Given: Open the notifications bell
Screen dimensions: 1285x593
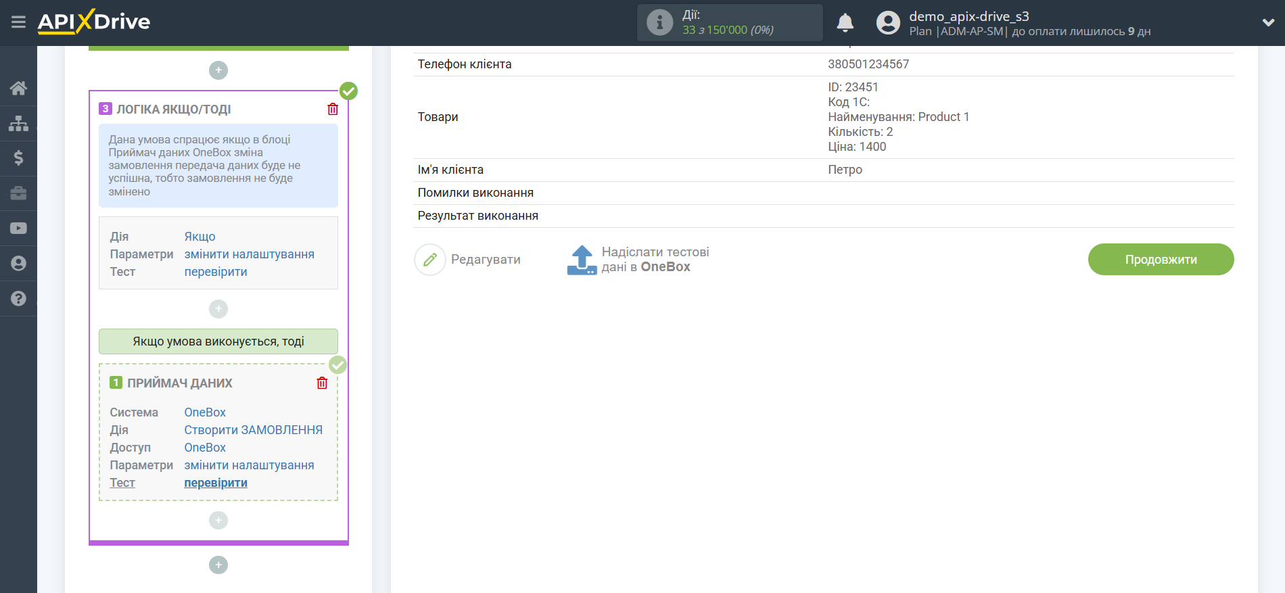Looking at the screenshot, I should click(x=845, y=22).
